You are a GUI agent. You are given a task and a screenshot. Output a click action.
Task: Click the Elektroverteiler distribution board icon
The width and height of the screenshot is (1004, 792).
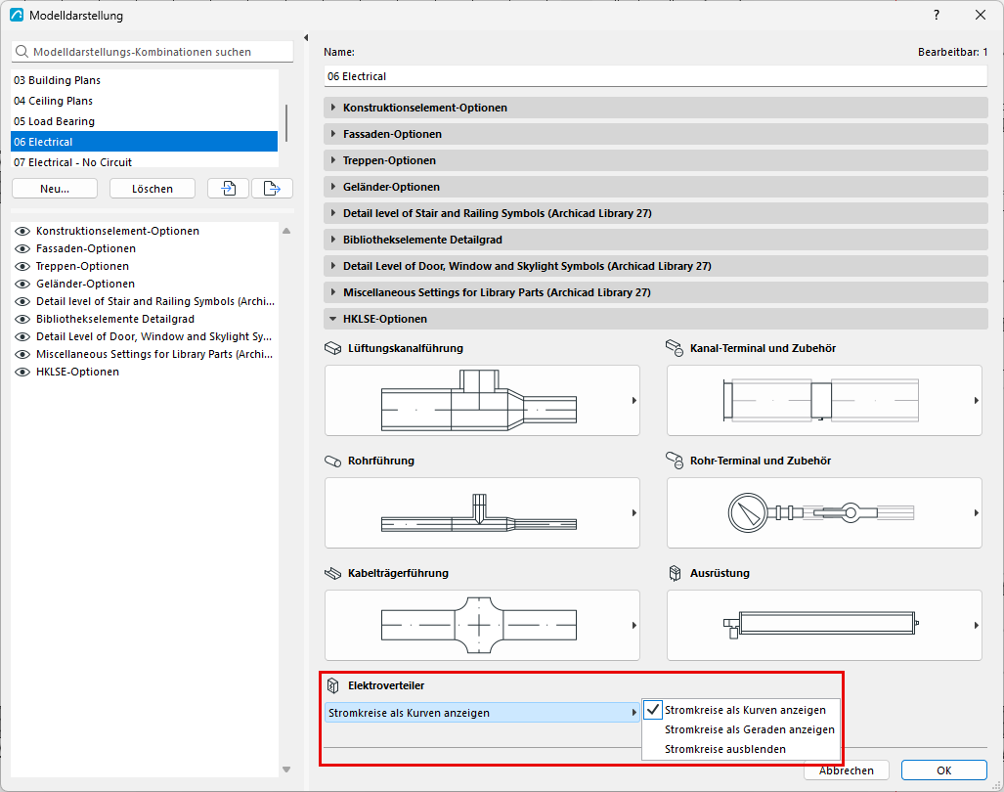click(333, 685)
